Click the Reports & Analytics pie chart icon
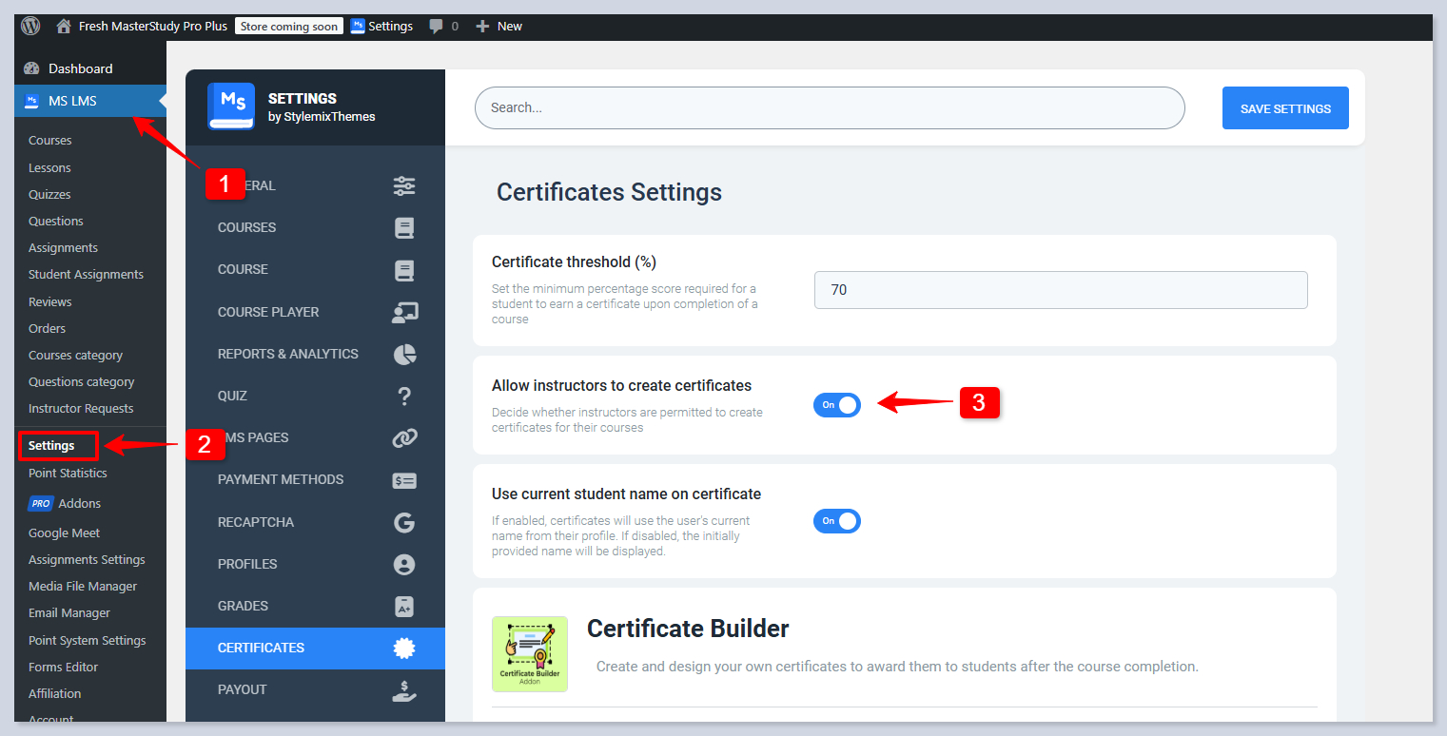Viewport: 1447px width, 736px height. pyautogui.click(x=404, y=354)
